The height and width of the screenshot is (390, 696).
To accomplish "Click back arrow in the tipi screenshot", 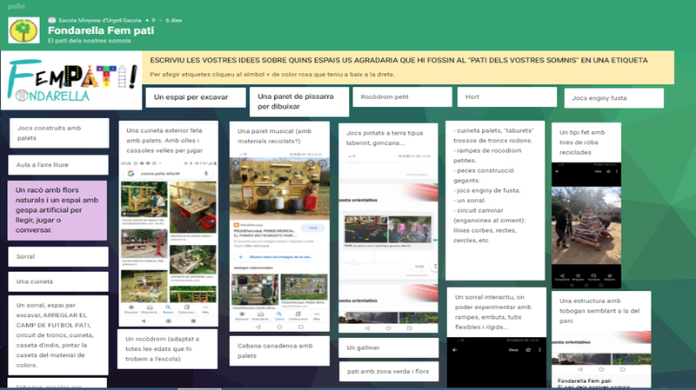I will pyautogui.click(x=557, y=171).
